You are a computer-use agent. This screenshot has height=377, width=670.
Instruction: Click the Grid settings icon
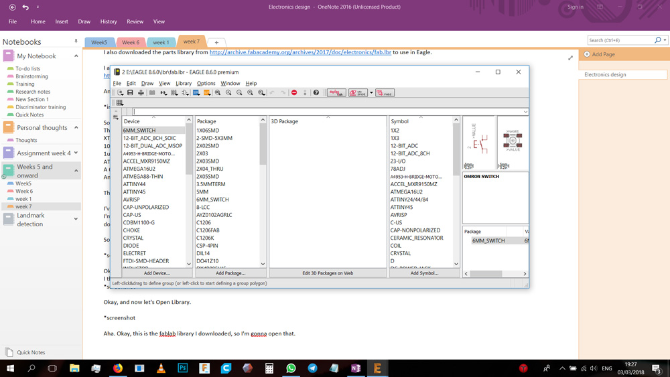120,102
